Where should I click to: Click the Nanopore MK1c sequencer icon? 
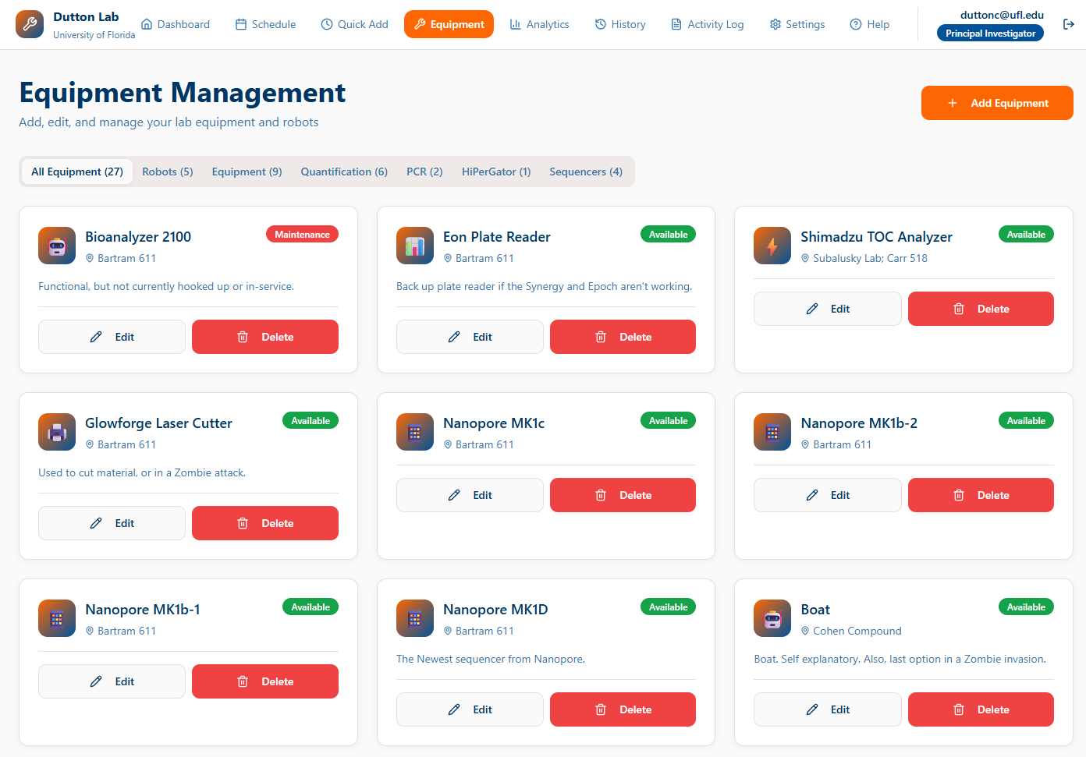415,432
